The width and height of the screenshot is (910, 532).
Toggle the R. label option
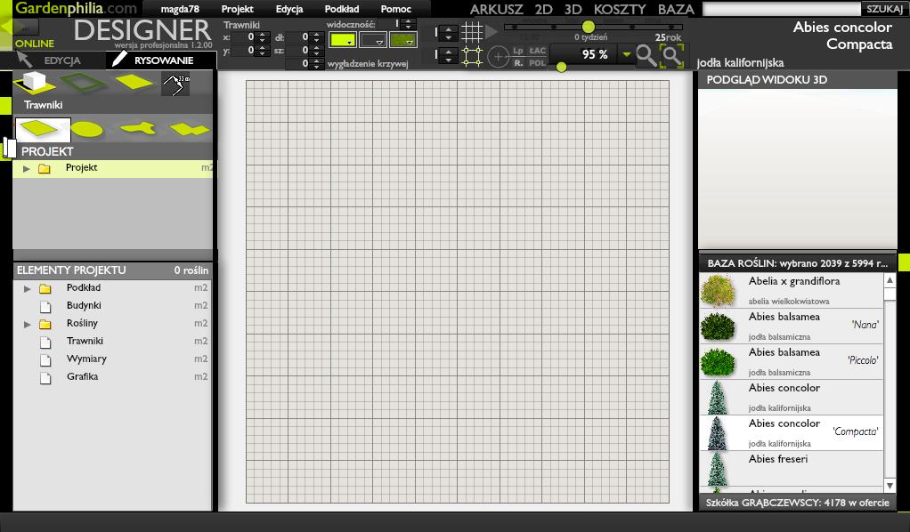point(517,62)
